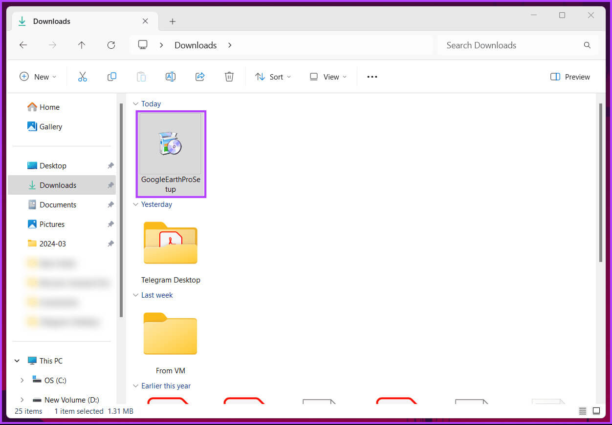Click the file list vertical scrollbar
This screenshot has height=425, width=612.
pos(601,183)
